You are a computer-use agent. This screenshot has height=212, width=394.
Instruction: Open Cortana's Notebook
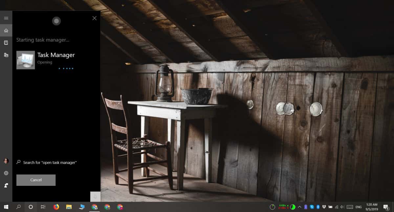pos(6,43)
